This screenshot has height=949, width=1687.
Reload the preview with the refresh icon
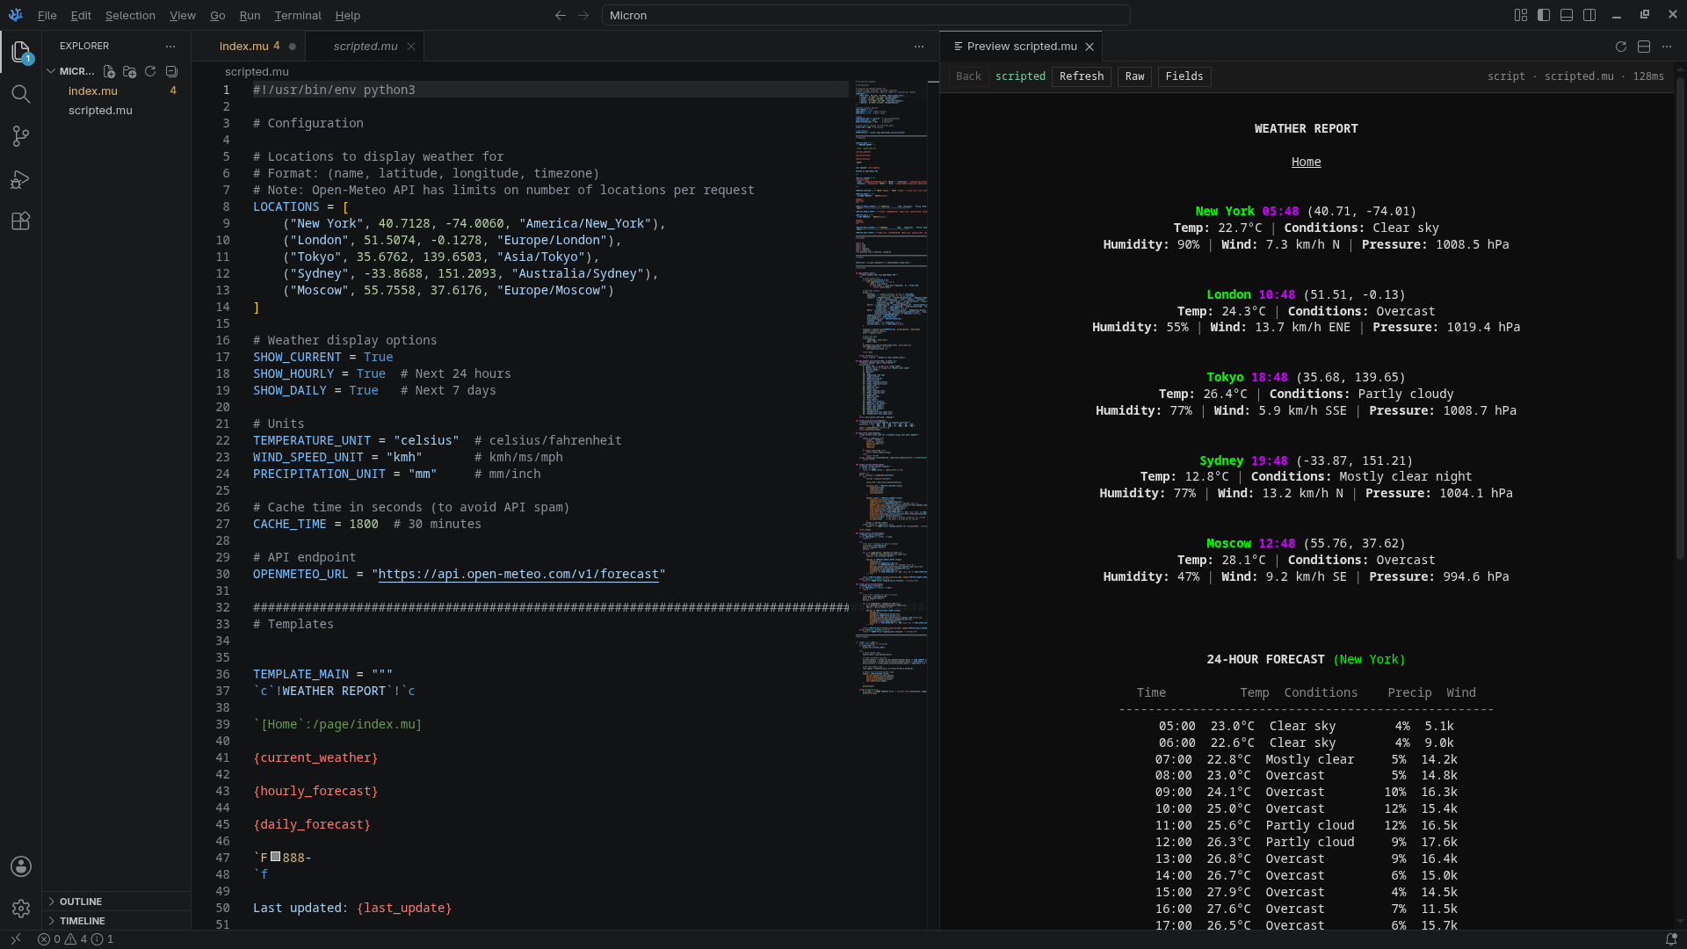(x=1621, y=47)
